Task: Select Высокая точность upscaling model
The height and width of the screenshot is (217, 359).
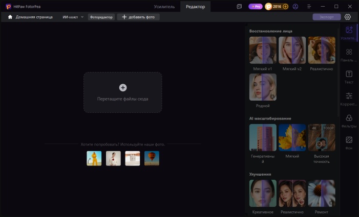Action: point(322,137)
